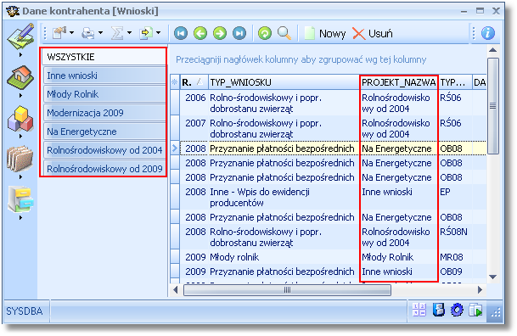The height and width of the screenshot is (336, 517).
Task: Sort by R. column header
Action: coord(194,82)
